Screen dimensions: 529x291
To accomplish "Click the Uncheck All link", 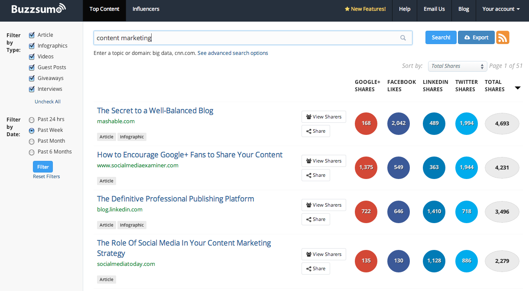I will click(48, 102).
